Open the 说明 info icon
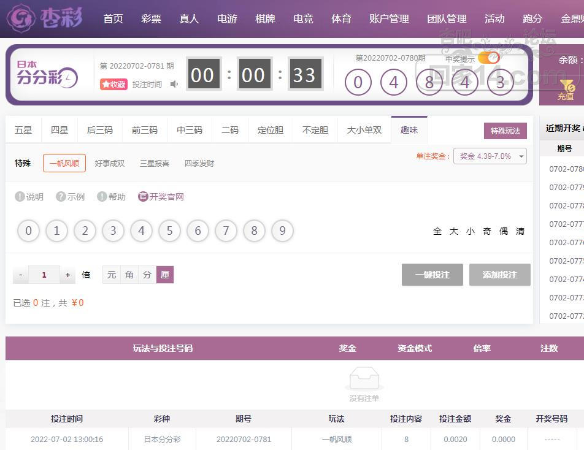 [x=20, y=197]
